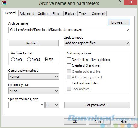The width and height of the screenshot is (138, 128).
Task: Open the Options tab
Action: point(43,14)
